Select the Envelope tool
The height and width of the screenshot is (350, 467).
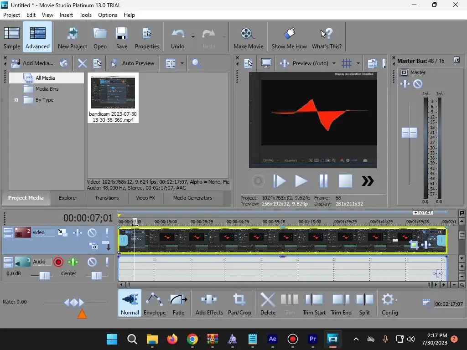pyautogui.click(x=155, y=303)
